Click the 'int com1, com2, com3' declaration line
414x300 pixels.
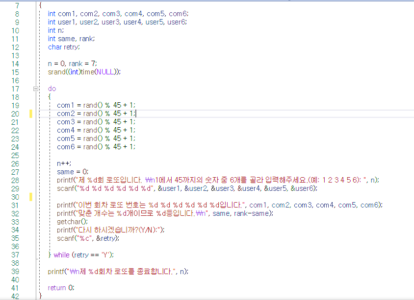118,14
